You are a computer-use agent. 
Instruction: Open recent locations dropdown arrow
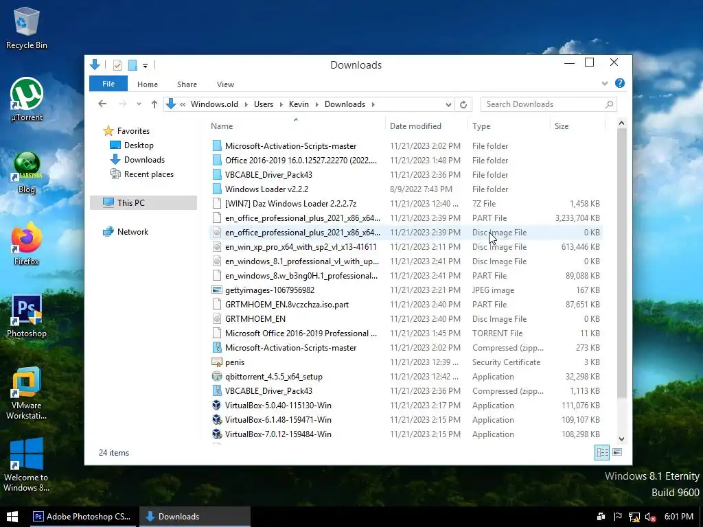139,104
